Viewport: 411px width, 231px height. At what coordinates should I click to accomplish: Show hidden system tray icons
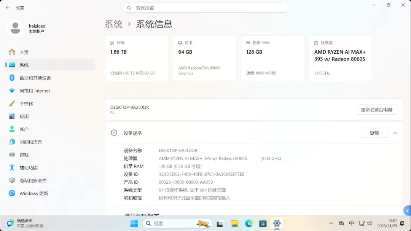(x=331, y=223)
